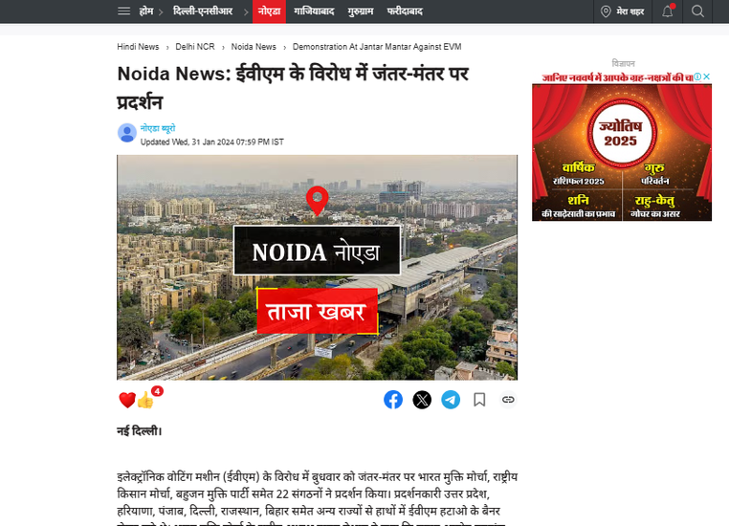Go to गुरुग्राम section

(361, 11)
